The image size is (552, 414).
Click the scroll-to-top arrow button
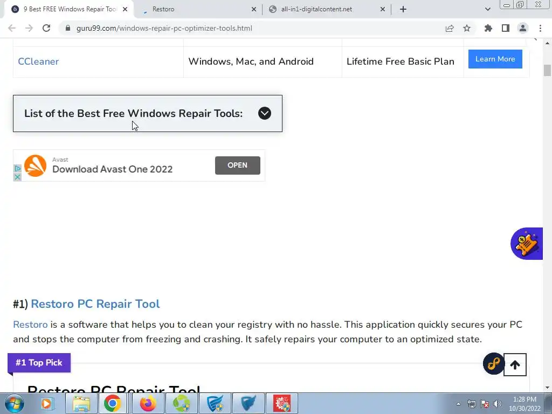pos(515,365)
